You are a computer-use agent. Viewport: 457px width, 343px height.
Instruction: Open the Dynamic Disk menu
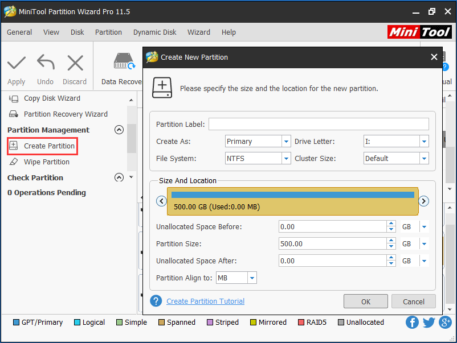pos(154,32)
